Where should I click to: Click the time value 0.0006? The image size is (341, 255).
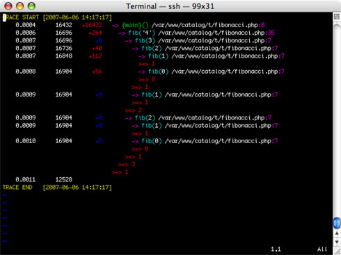(26, 33)
